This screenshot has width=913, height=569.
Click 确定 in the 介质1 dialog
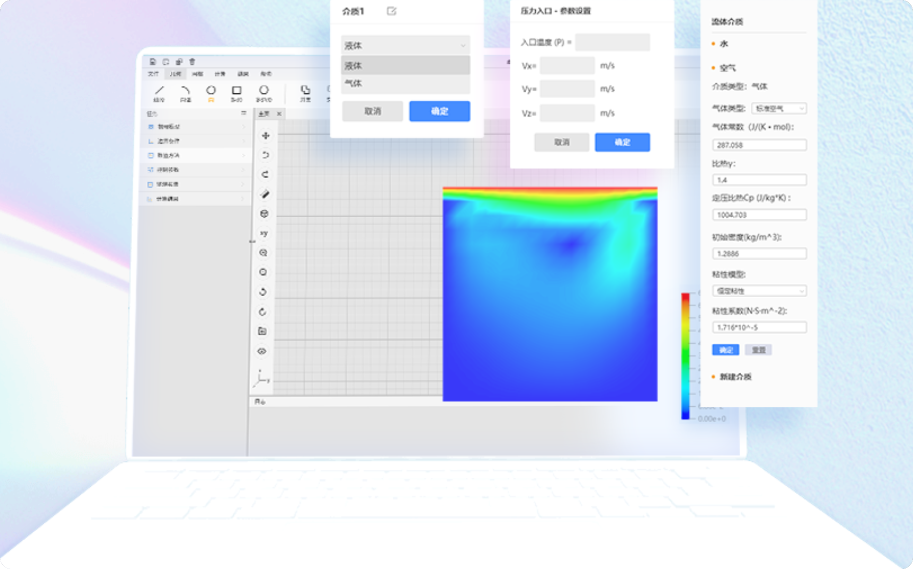pos(439,111)
